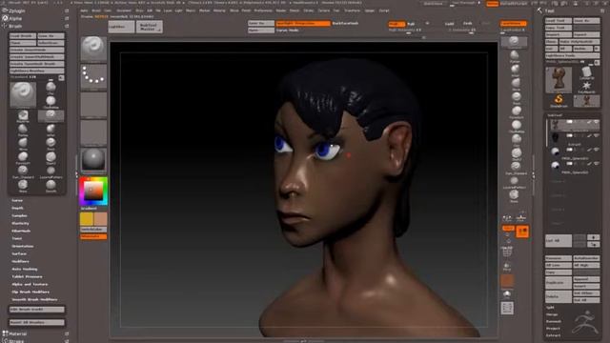This screenshot has height=343, width=610.
Task: Pick color in the color picker square
Action: [93, 191]
